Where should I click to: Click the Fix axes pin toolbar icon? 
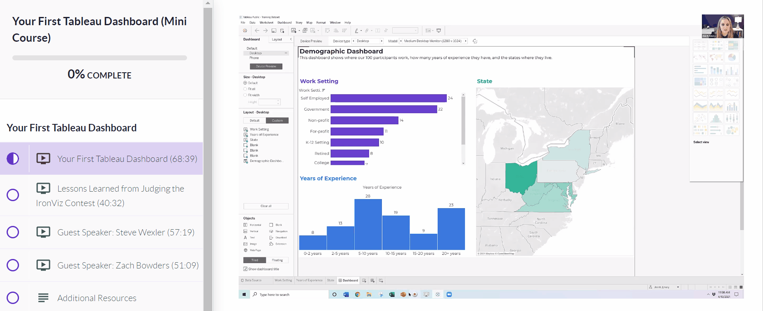[x=386, y=31]
